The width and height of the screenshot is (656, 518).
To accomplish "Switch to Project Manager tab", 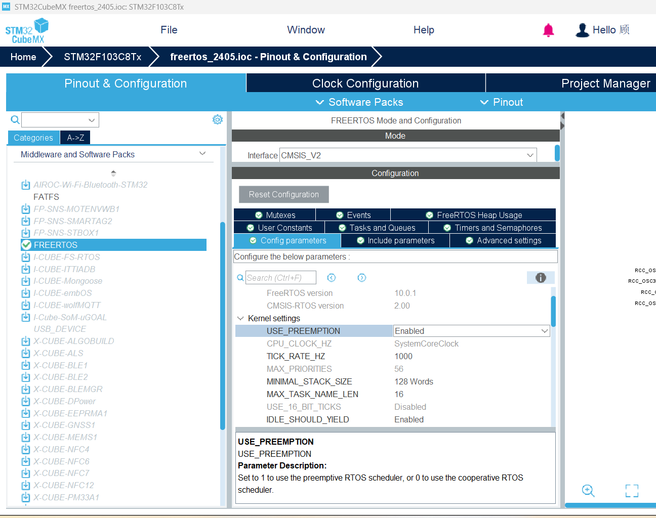I will pos(571,83).
